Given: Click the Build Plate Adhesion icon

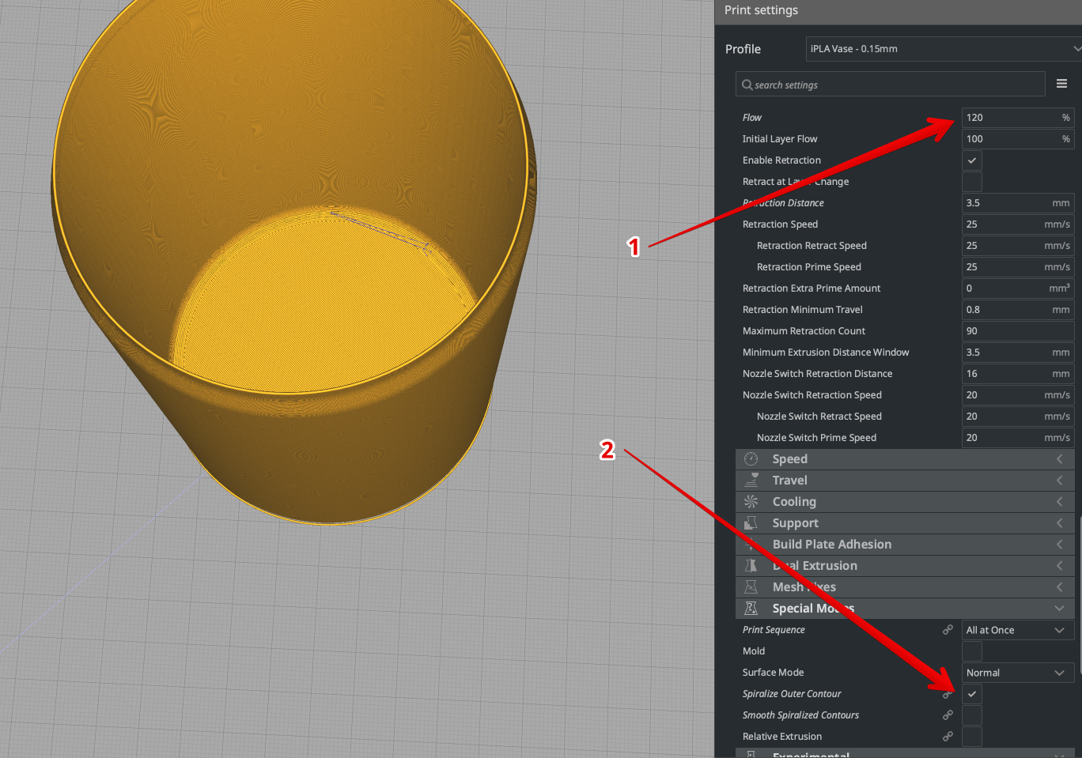Looking at the screenshot, I should (x=750, y=544).
